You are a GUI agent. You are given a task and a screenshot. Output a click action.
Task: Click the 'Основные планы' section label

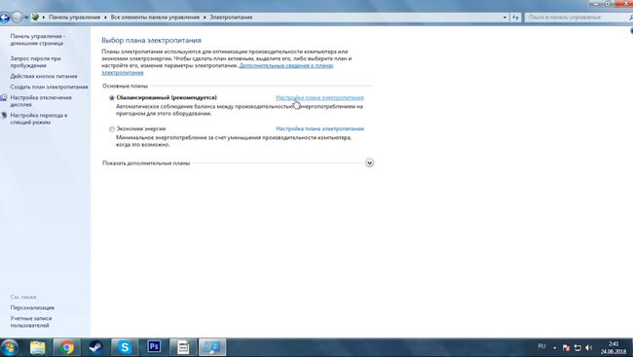[x=126, y=86]
